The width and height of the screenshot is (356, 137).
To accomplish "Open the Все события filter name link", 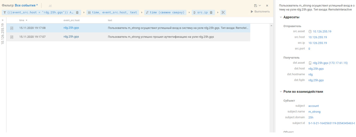I will tap(26, 5).
